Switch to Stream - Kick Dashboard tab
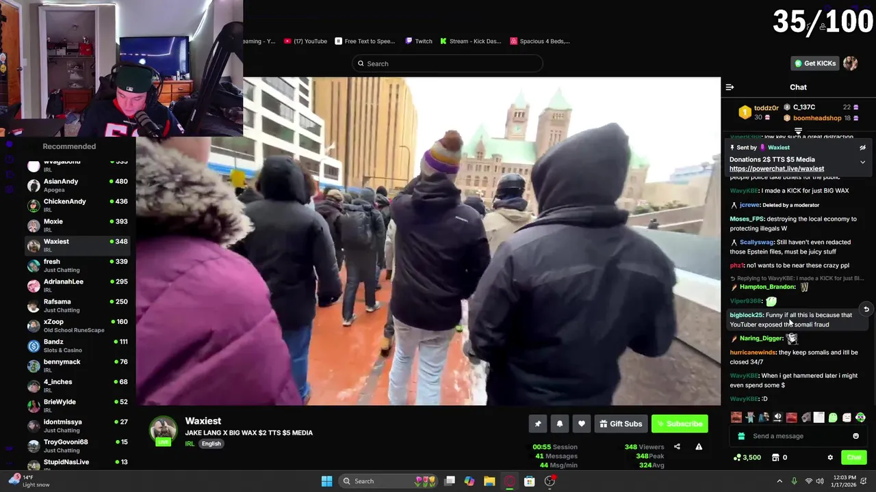876x492 pixels. click(470, 41)
